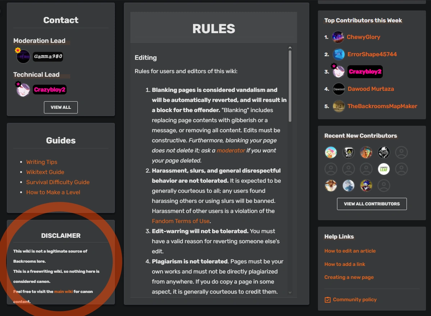Click ErrorShape45744's blue cube avatar
431x316 pixels.
click(338, 54)
